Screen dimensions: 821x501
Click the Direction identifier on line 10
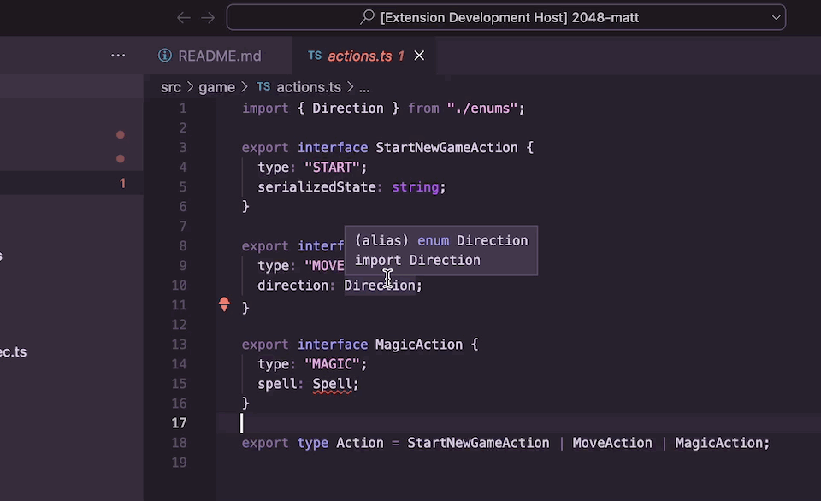379,286
